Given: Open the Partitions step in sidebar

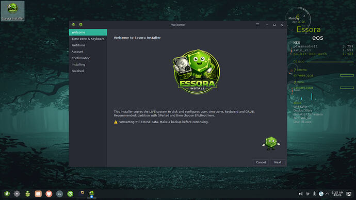Looking at the screenshot, I should coord(88,45).
